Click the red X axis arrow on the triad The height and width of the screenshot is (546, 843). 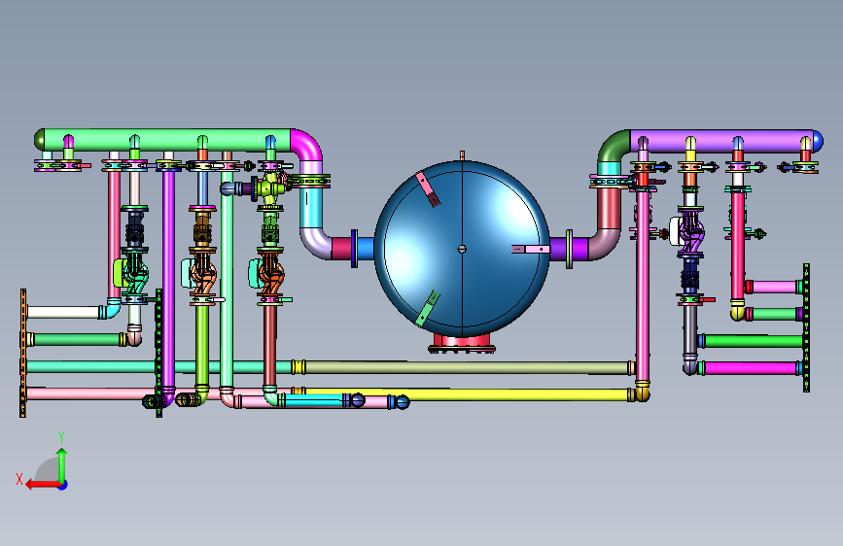click(x=42, y=485)
